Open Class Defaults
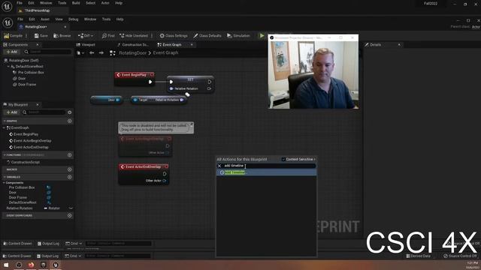Image resolution: width=481 pixels, height=270 pixels. pyautogui.click(x=207, y=36)
